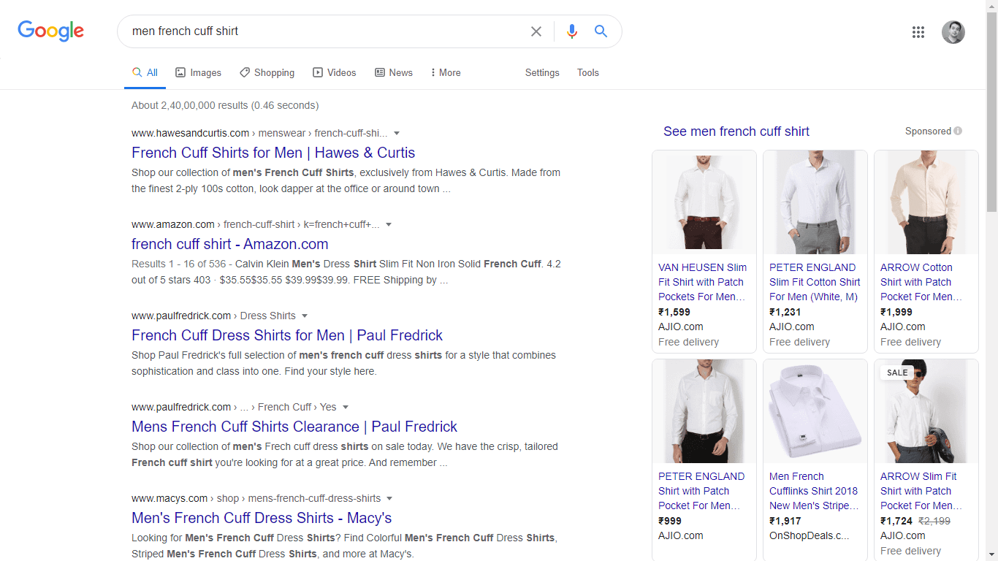This screenshot has width=998, height=561.
Task: Expand the macys.com result dropdown arrow
Action: (x=389, y=498)
